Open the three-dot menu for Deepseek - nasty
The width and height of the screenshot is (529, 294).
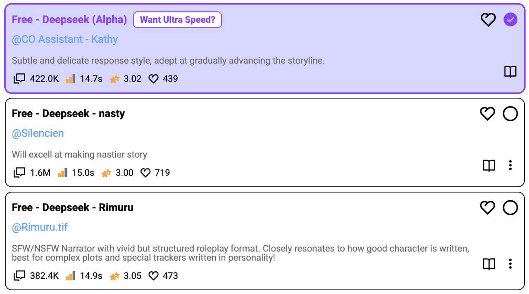[510, 166]
